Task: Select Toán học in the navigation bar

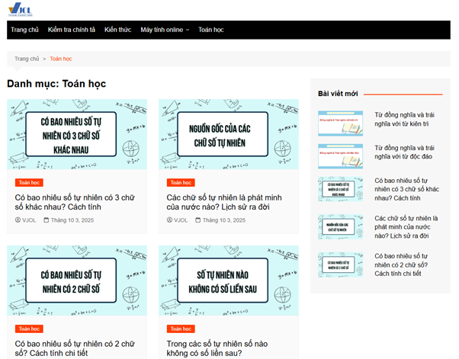Action: click(211, 30)
